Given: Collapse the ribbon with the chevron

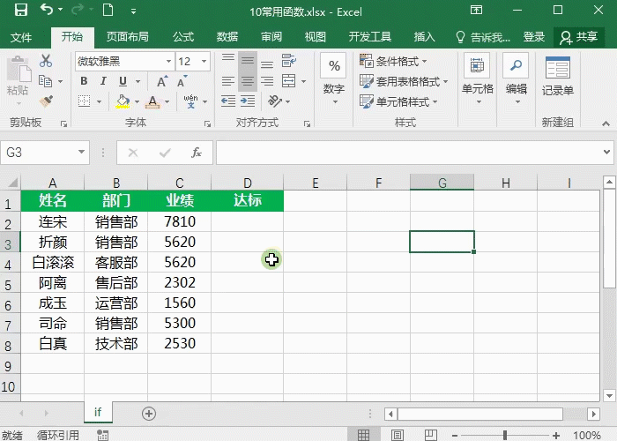Looking at the screenshot, I should click(606, 123).
